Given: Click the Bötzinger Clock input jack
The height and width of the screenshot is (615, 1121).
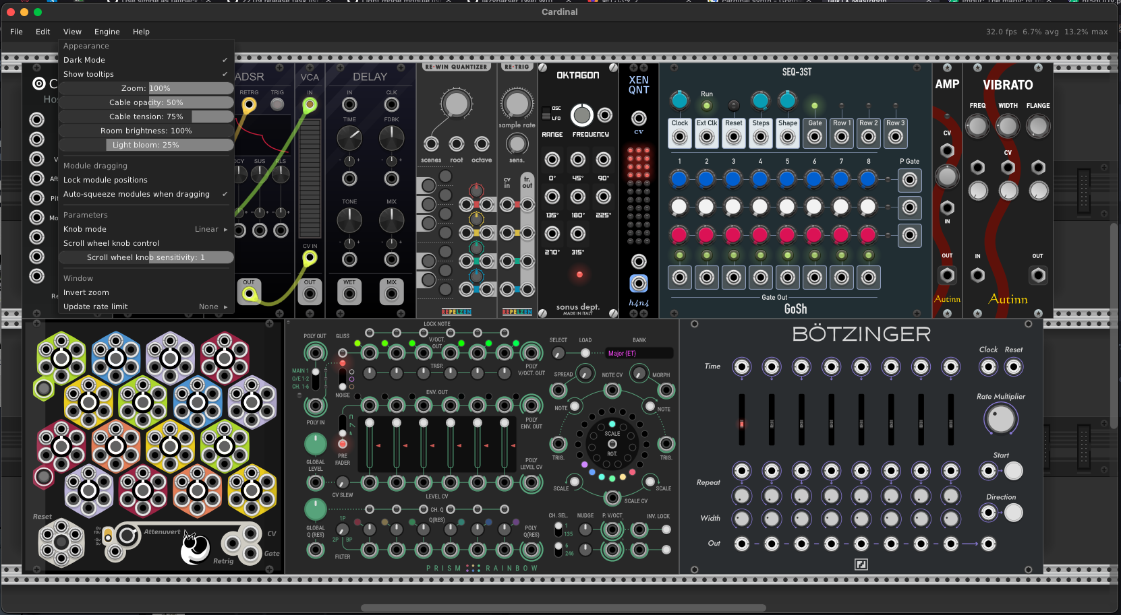Looking at the screenshot, I should [988, 367].
